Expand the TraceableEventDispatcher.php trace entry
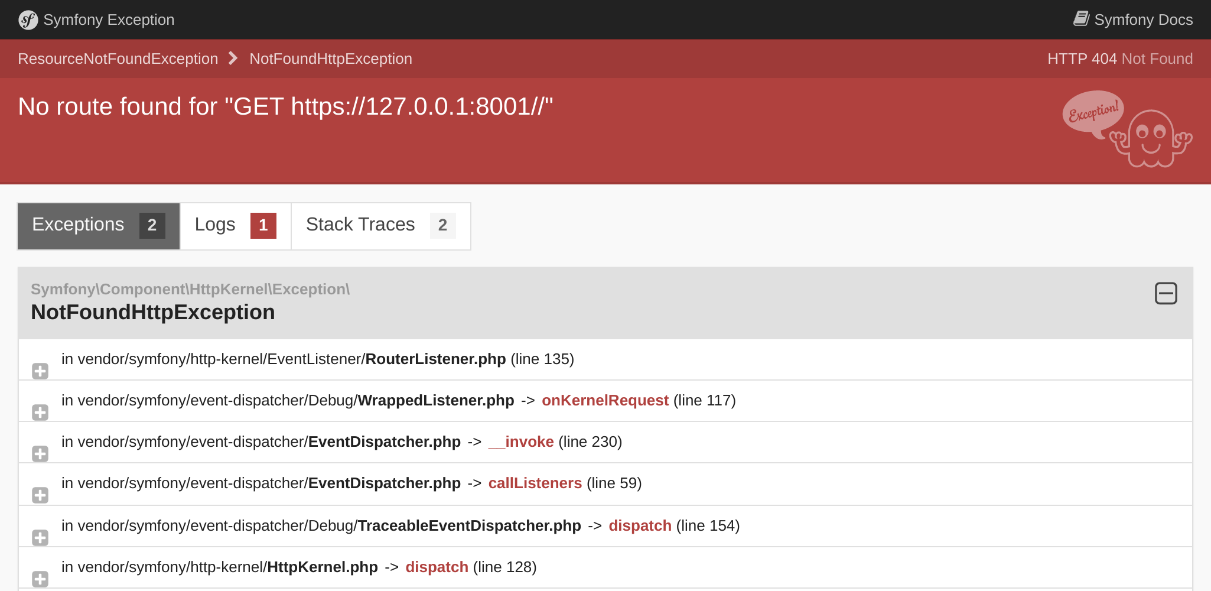1211x591 pixels. click(x=40, y=538)
